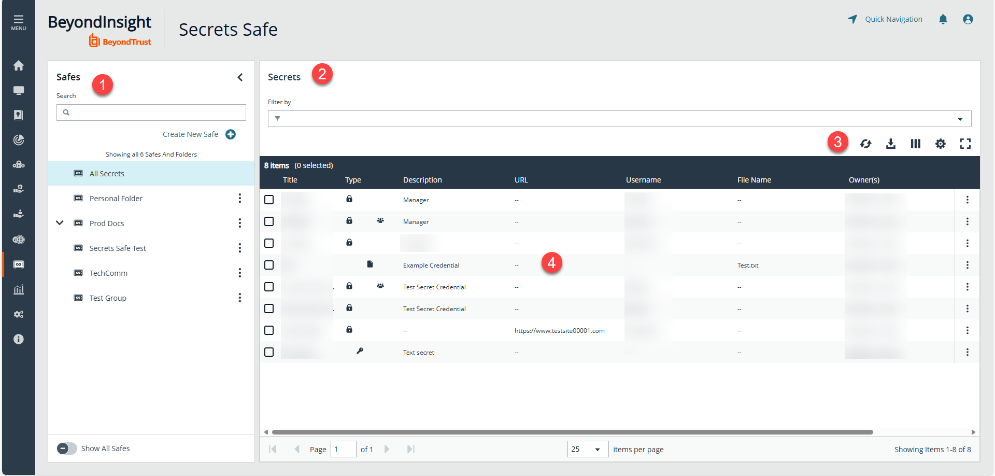Screen dimensions: 995x476
Task: Select the Secrets Safe Test safe
Action: pyautogui.click(x=118, y=248)
